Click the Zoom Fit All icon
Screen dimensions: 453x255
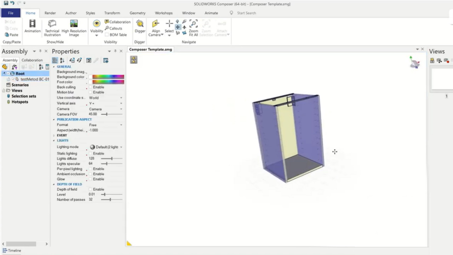point(193,24)
